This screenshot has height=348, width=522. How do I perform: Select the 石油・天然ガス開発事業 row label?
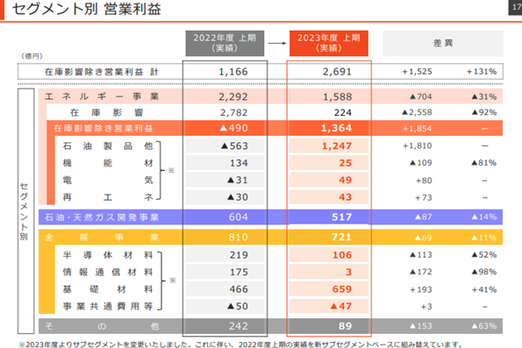pos(102,217)
